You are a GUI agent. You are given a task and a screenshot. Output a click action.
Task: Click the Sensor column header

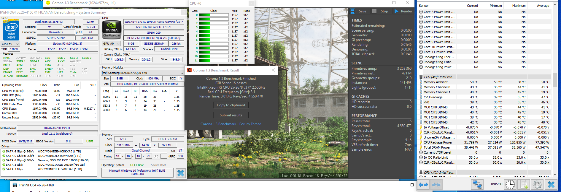(x=436, y=6)
